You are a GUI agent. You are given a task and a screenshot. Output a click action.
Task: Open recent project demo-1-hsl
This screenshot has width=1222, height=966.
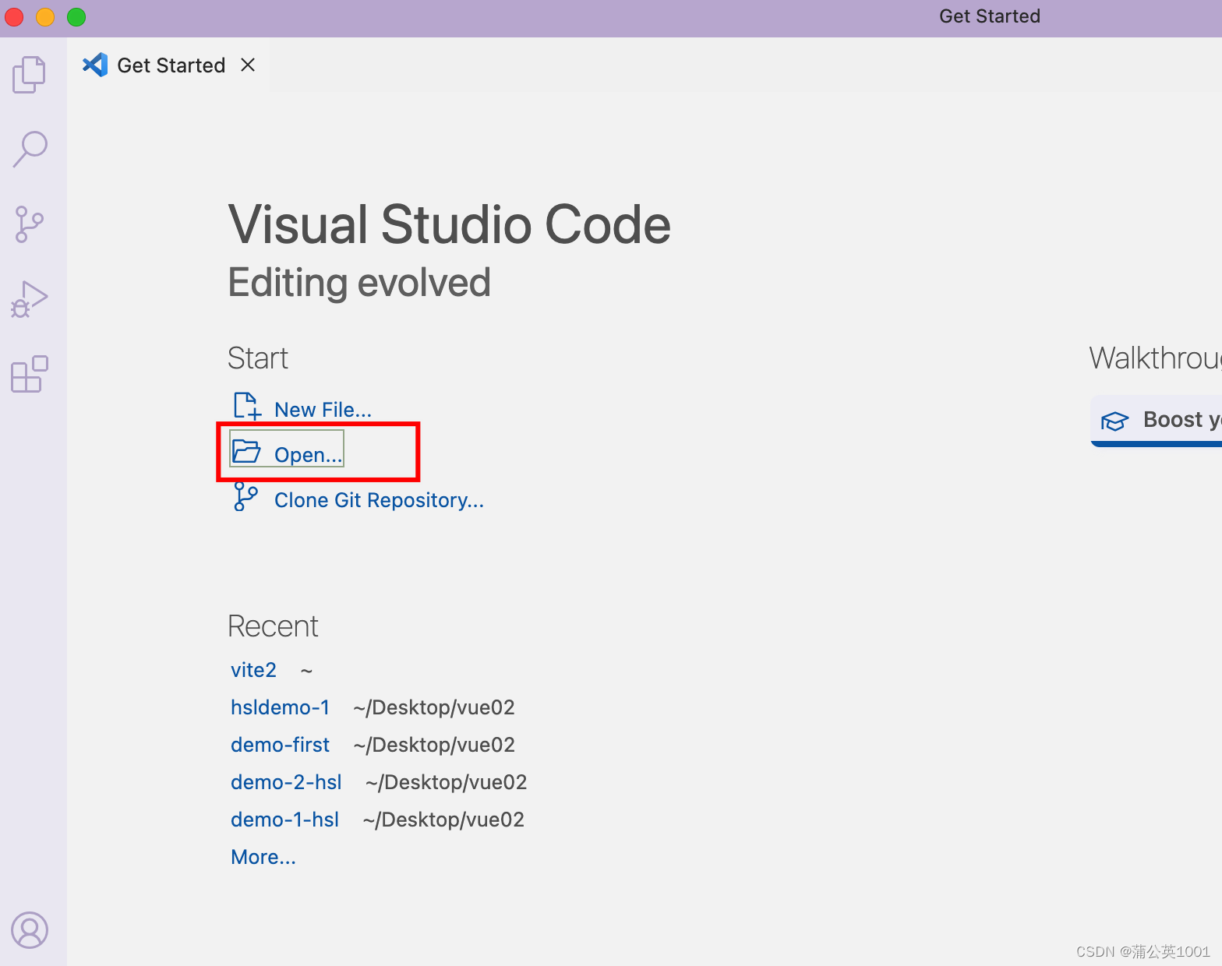284,820
